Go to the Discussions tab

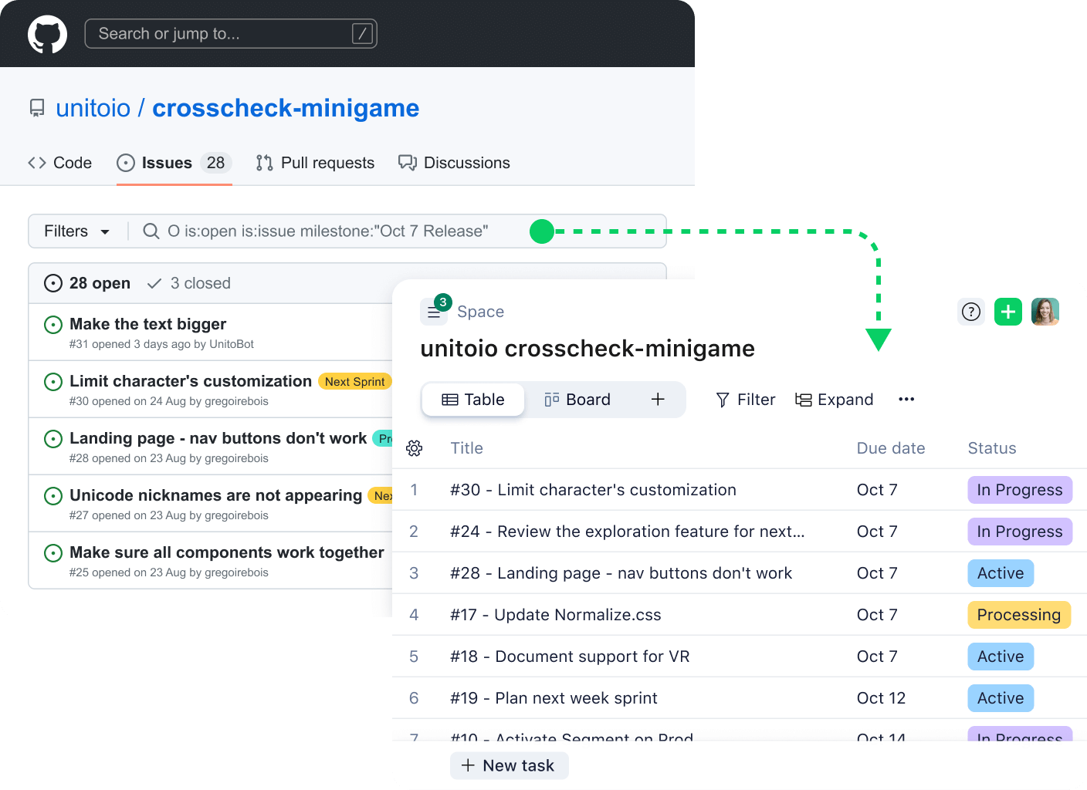(454, 163)
